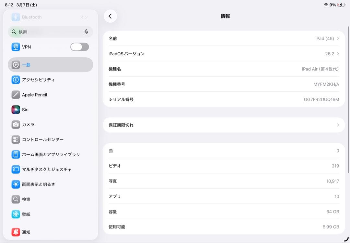Open 画面表示と明るさ settings
Image resolution: width=350 pixels, height=243 pixels.
pos(51,184)
